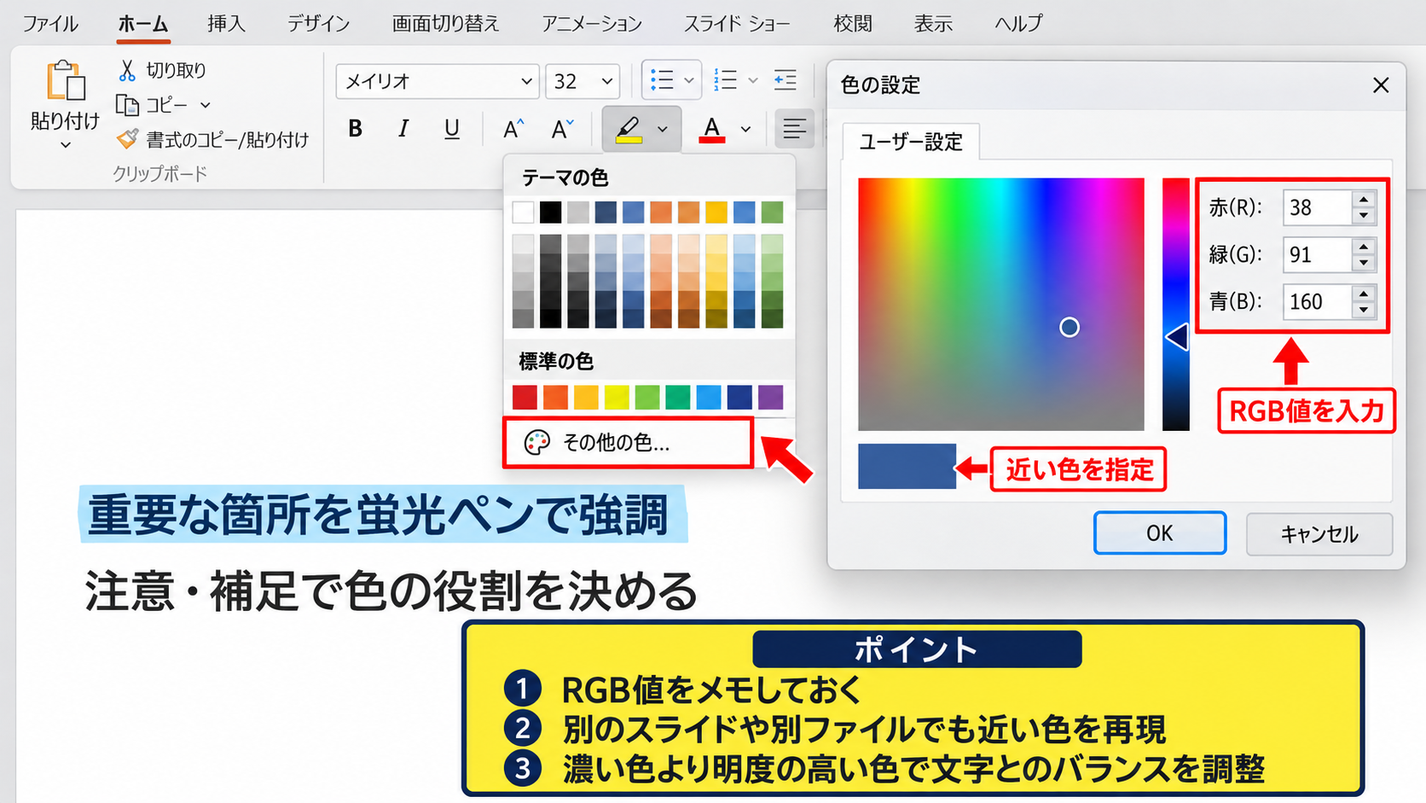The width and height of the screenshot is (1426, 803).
Task: Open the Copy options dropdown arrow
Action: (x=205, y=105)
